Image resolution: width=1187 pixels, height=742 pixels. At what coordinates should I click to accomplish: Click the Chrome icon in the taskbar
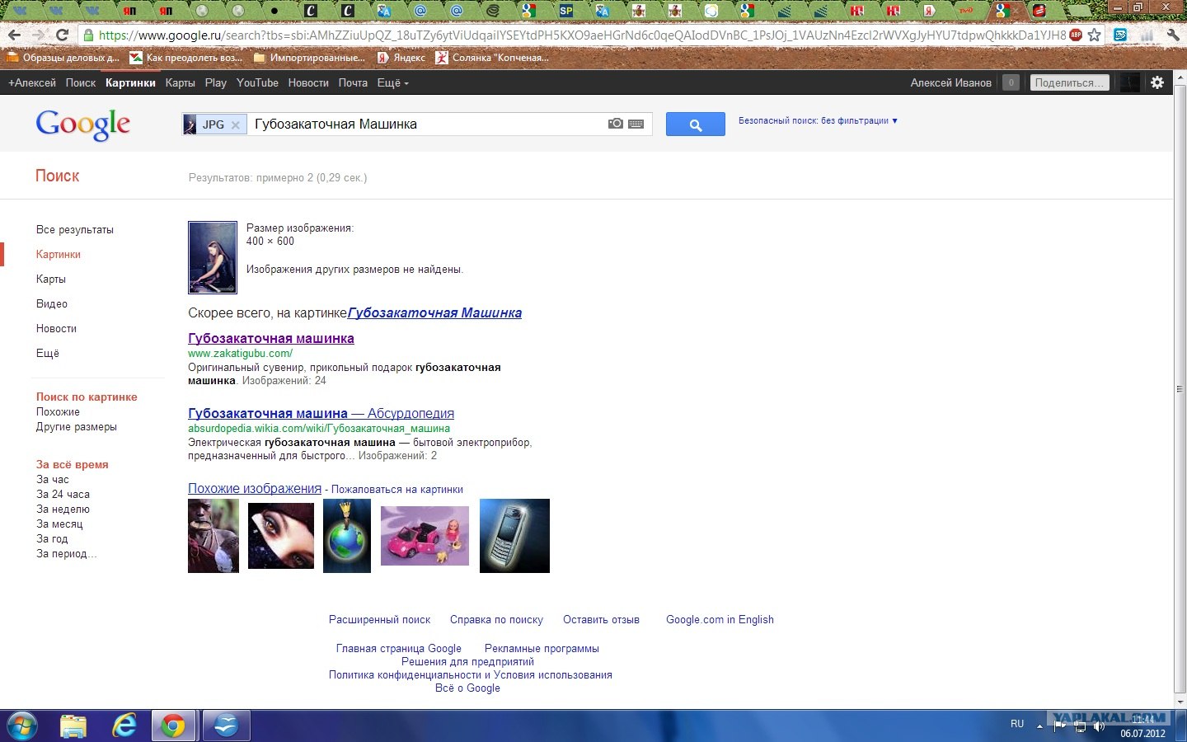click(173, 726)
